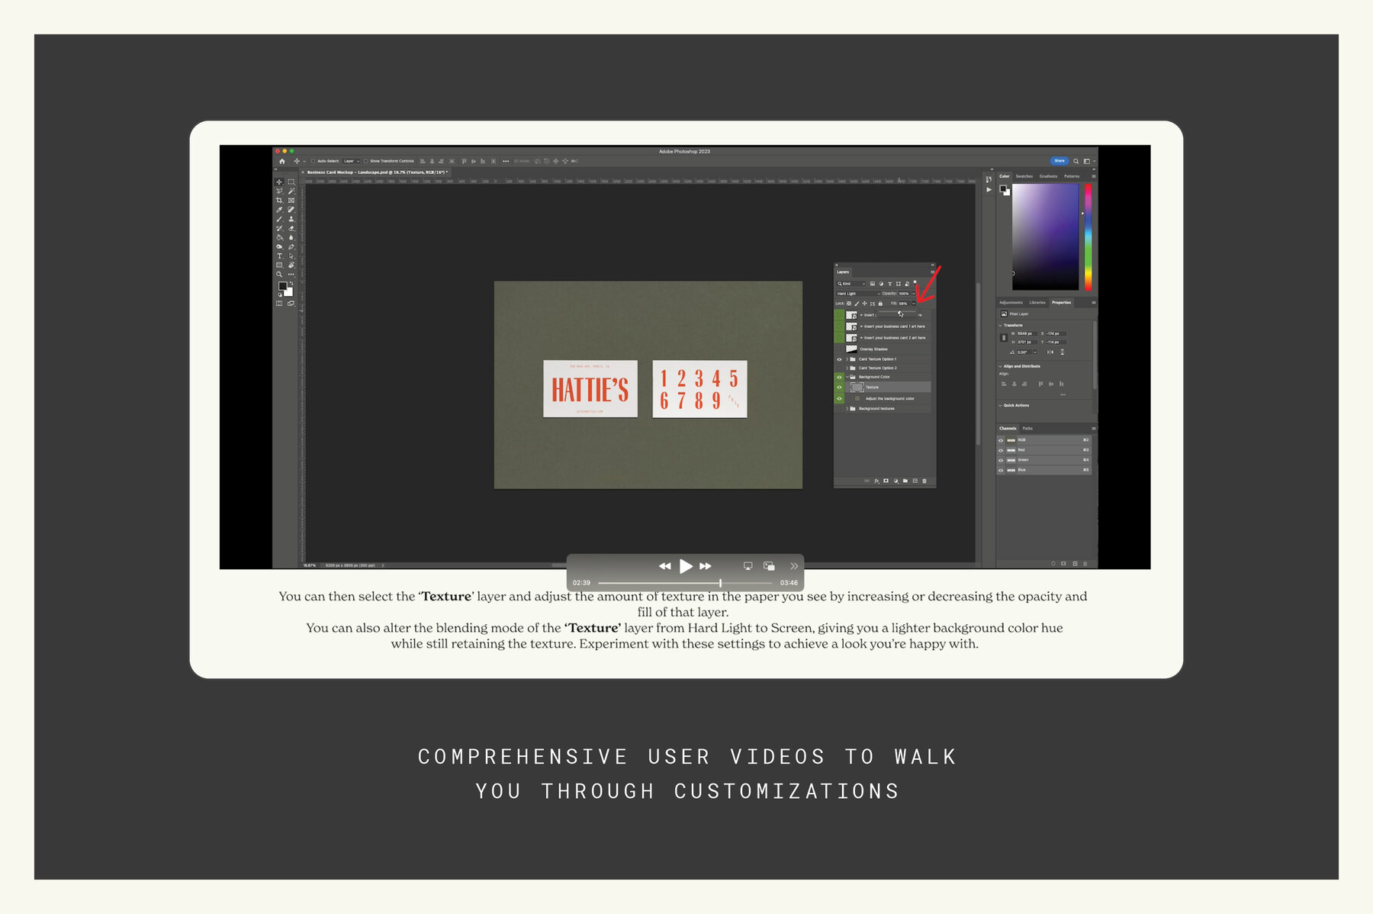
Task: Select the Overlay Shadow layer
Action: click(873, 349)
